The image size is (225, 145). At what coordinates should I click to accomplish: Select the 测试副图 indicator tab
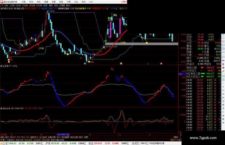(x=65, y=137)
